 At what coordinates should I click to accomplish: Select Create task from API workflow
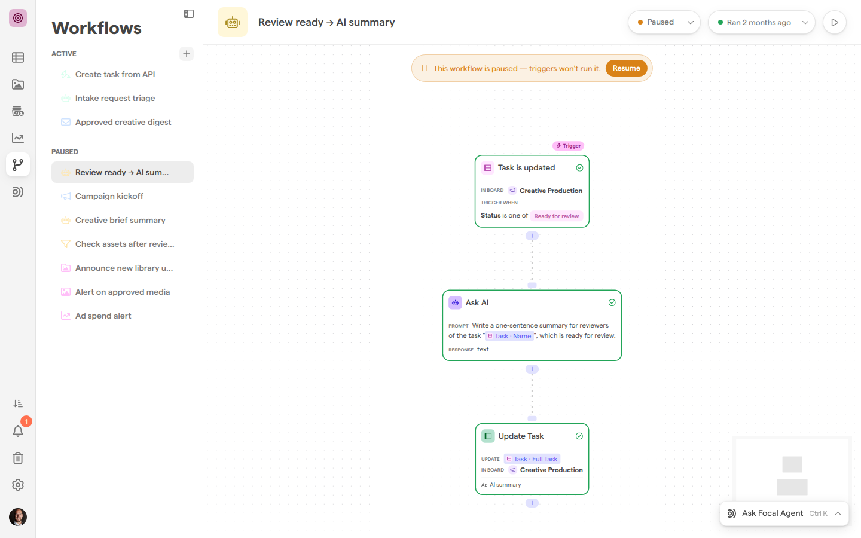(x=123, y=74)
